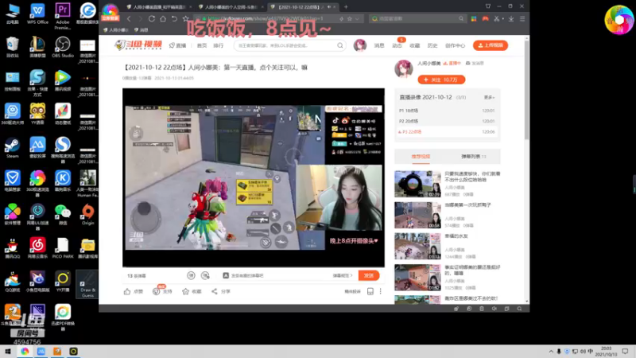This screenshot has height=358, width=636.
Task: Open the first recommended video thumbnail
Action: point(417,184)
